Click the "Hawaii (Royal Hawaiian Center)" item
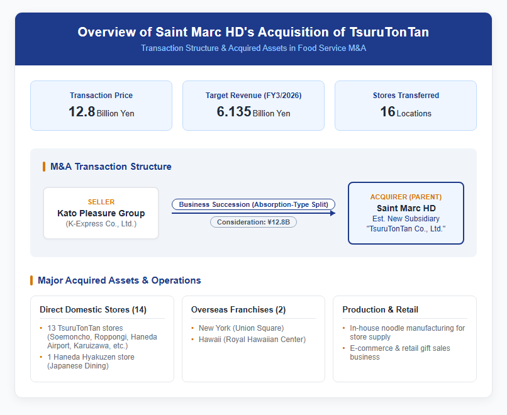507x415 pixels. [252, 340]
